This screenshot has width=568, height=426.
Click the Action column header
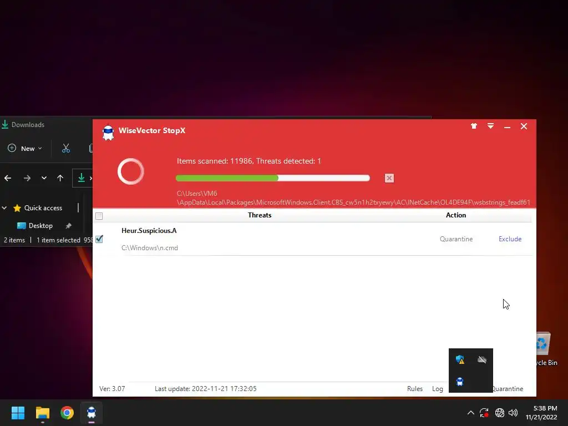(x=456, y=215)
